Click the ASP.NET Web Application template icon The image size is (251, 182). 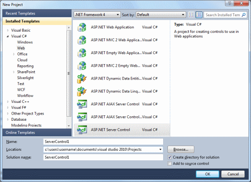(82, 27)
